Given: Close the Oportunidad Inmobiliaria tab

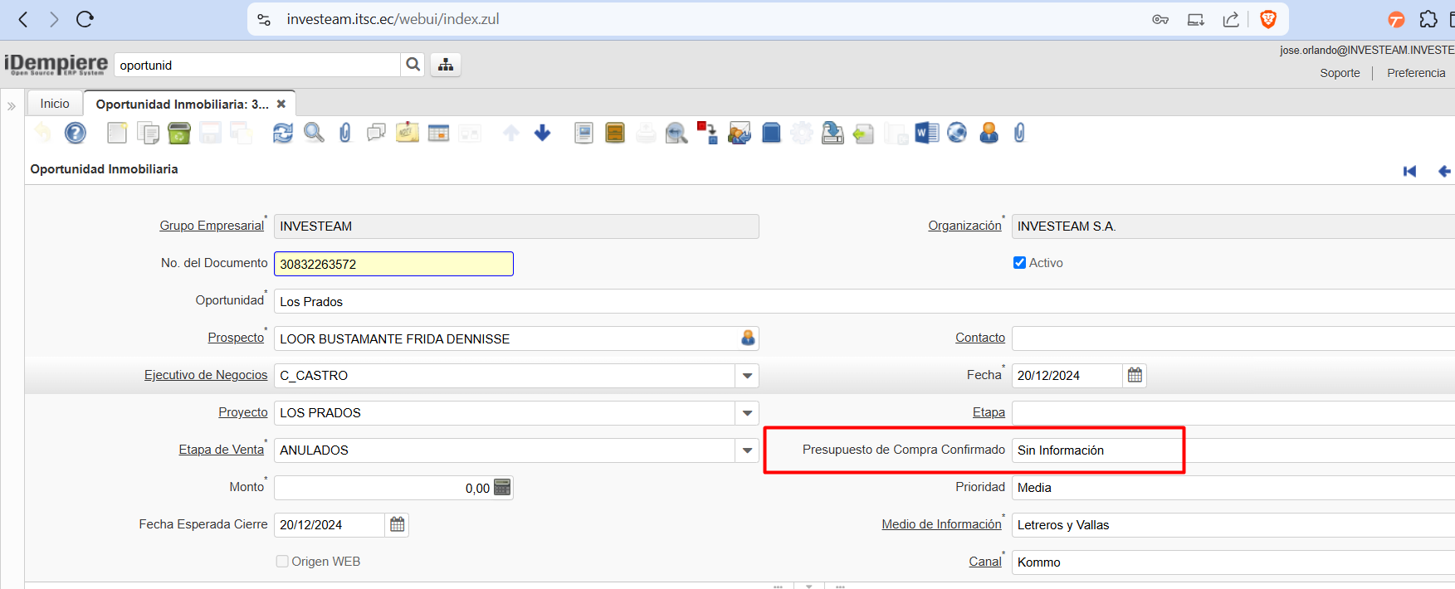Looking at the screenshot, I should click(x=281, y=104).
